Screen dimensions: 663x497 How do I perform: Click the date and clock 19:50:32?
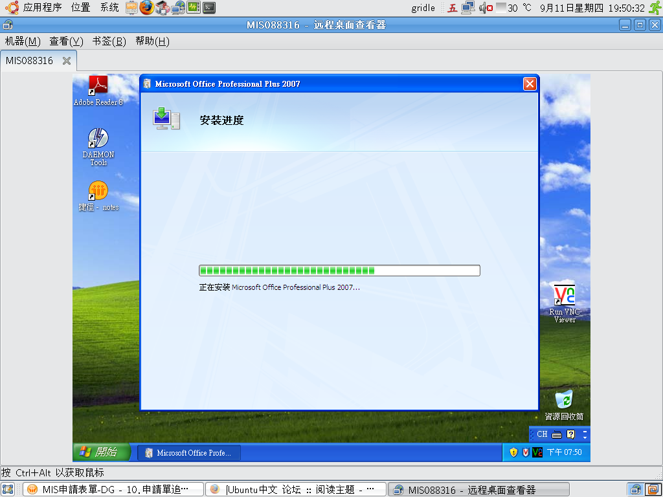pos(592,8)
